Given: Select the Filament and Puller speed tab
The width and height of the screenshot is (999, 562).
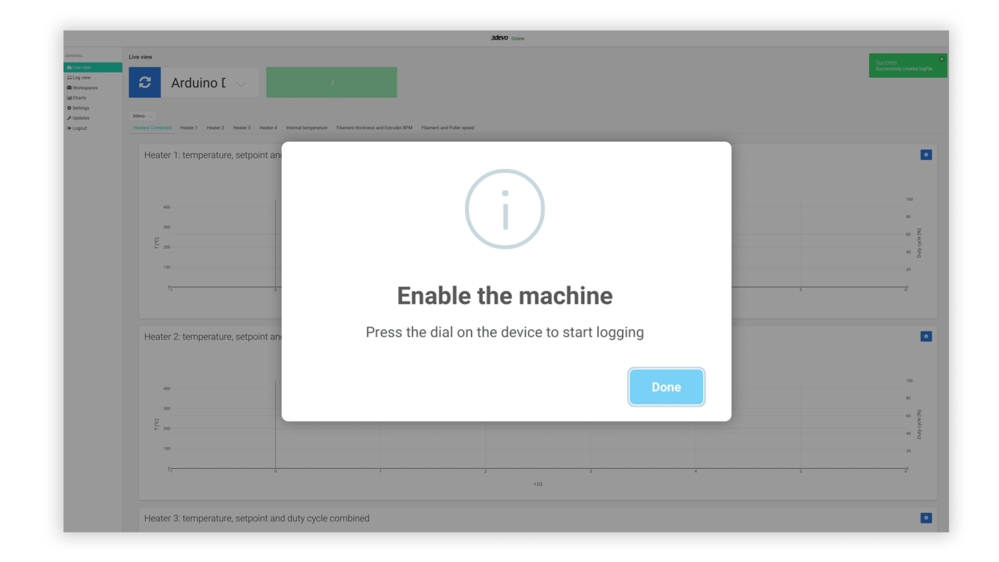Looking at the screenshot, I should [447, 128].
